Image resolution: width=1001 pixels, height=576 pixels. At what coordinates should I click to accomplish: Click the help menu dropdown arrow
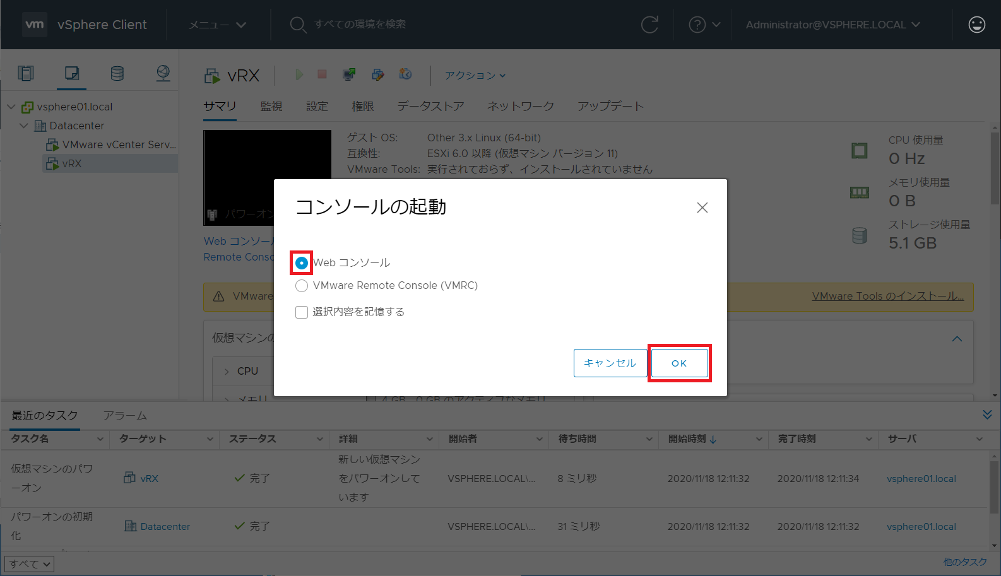(716, 25)
